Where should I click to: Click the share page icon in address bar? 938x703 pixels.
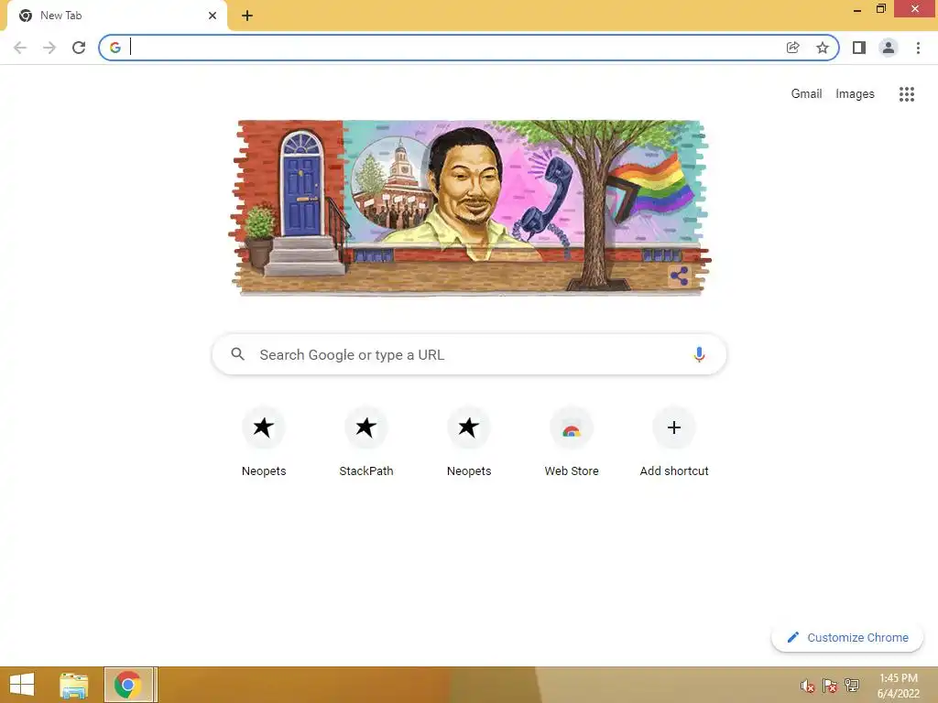(792, 48)
